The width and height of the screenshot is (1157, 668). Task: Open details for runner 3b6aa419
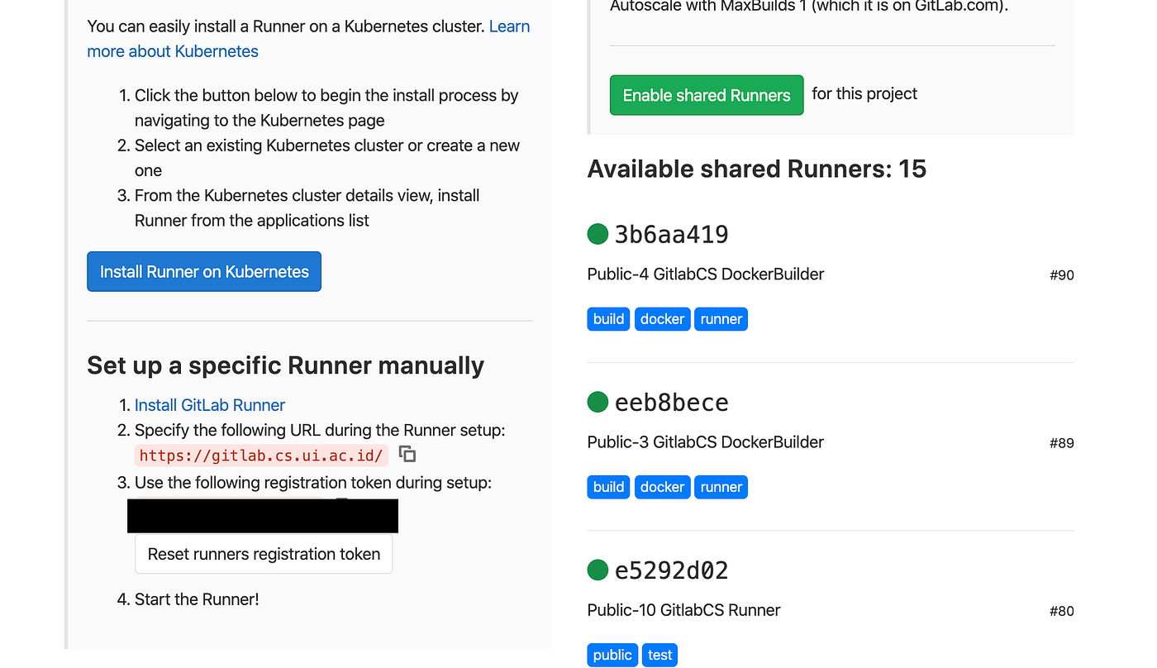(670, 234)
